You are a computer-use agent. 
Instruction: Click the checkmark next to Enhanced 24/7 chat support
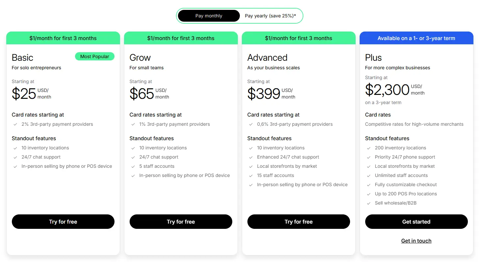tap(251, 157)
